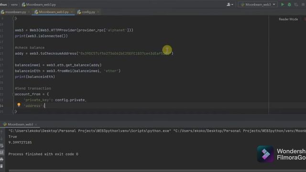Click the balanceinEth = web3.fromWei line
The width and height of the screenshot is (306, 172).
pyautogui.click(x=68, y=71)
